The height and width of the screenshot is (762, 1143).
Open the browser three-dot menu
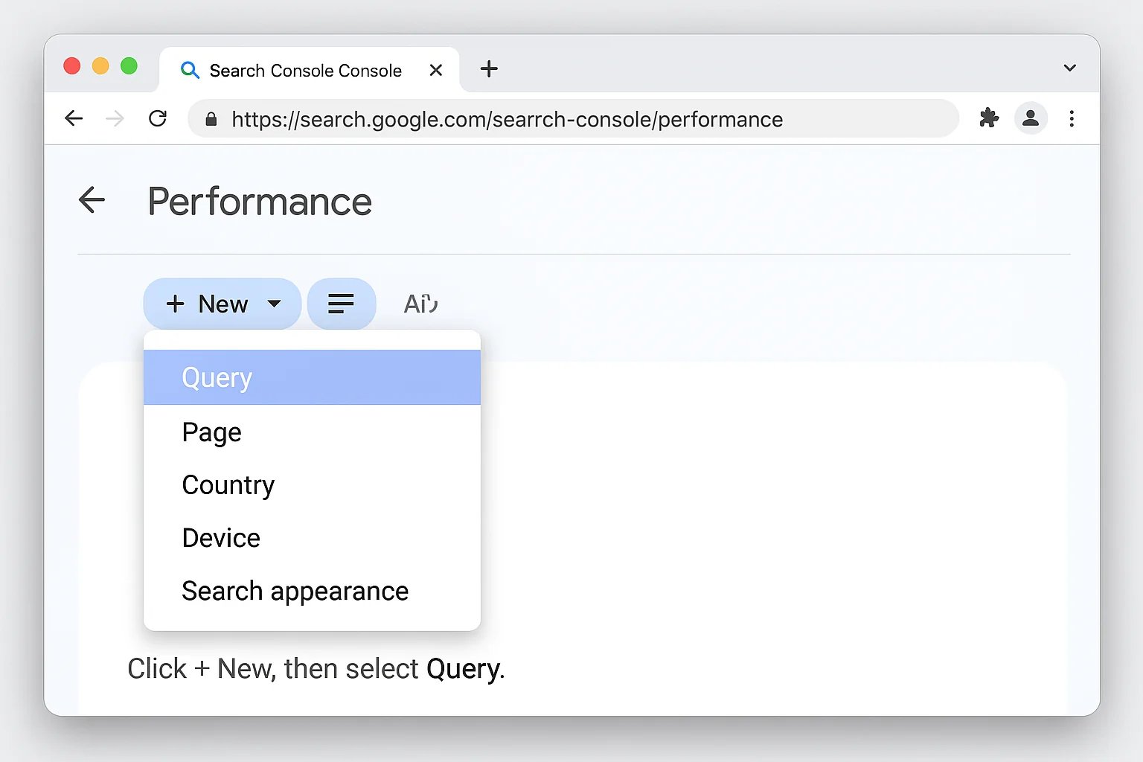1072,118
